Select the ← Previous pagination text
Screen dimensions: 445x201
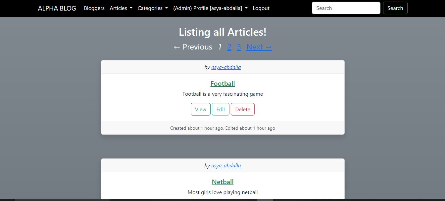(193, 47)
